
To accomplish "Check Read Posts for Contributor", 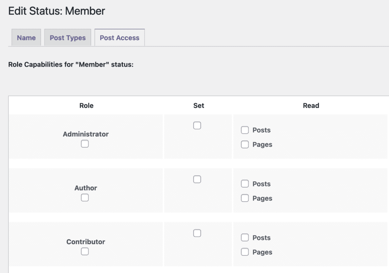I will tap(245, 237).
